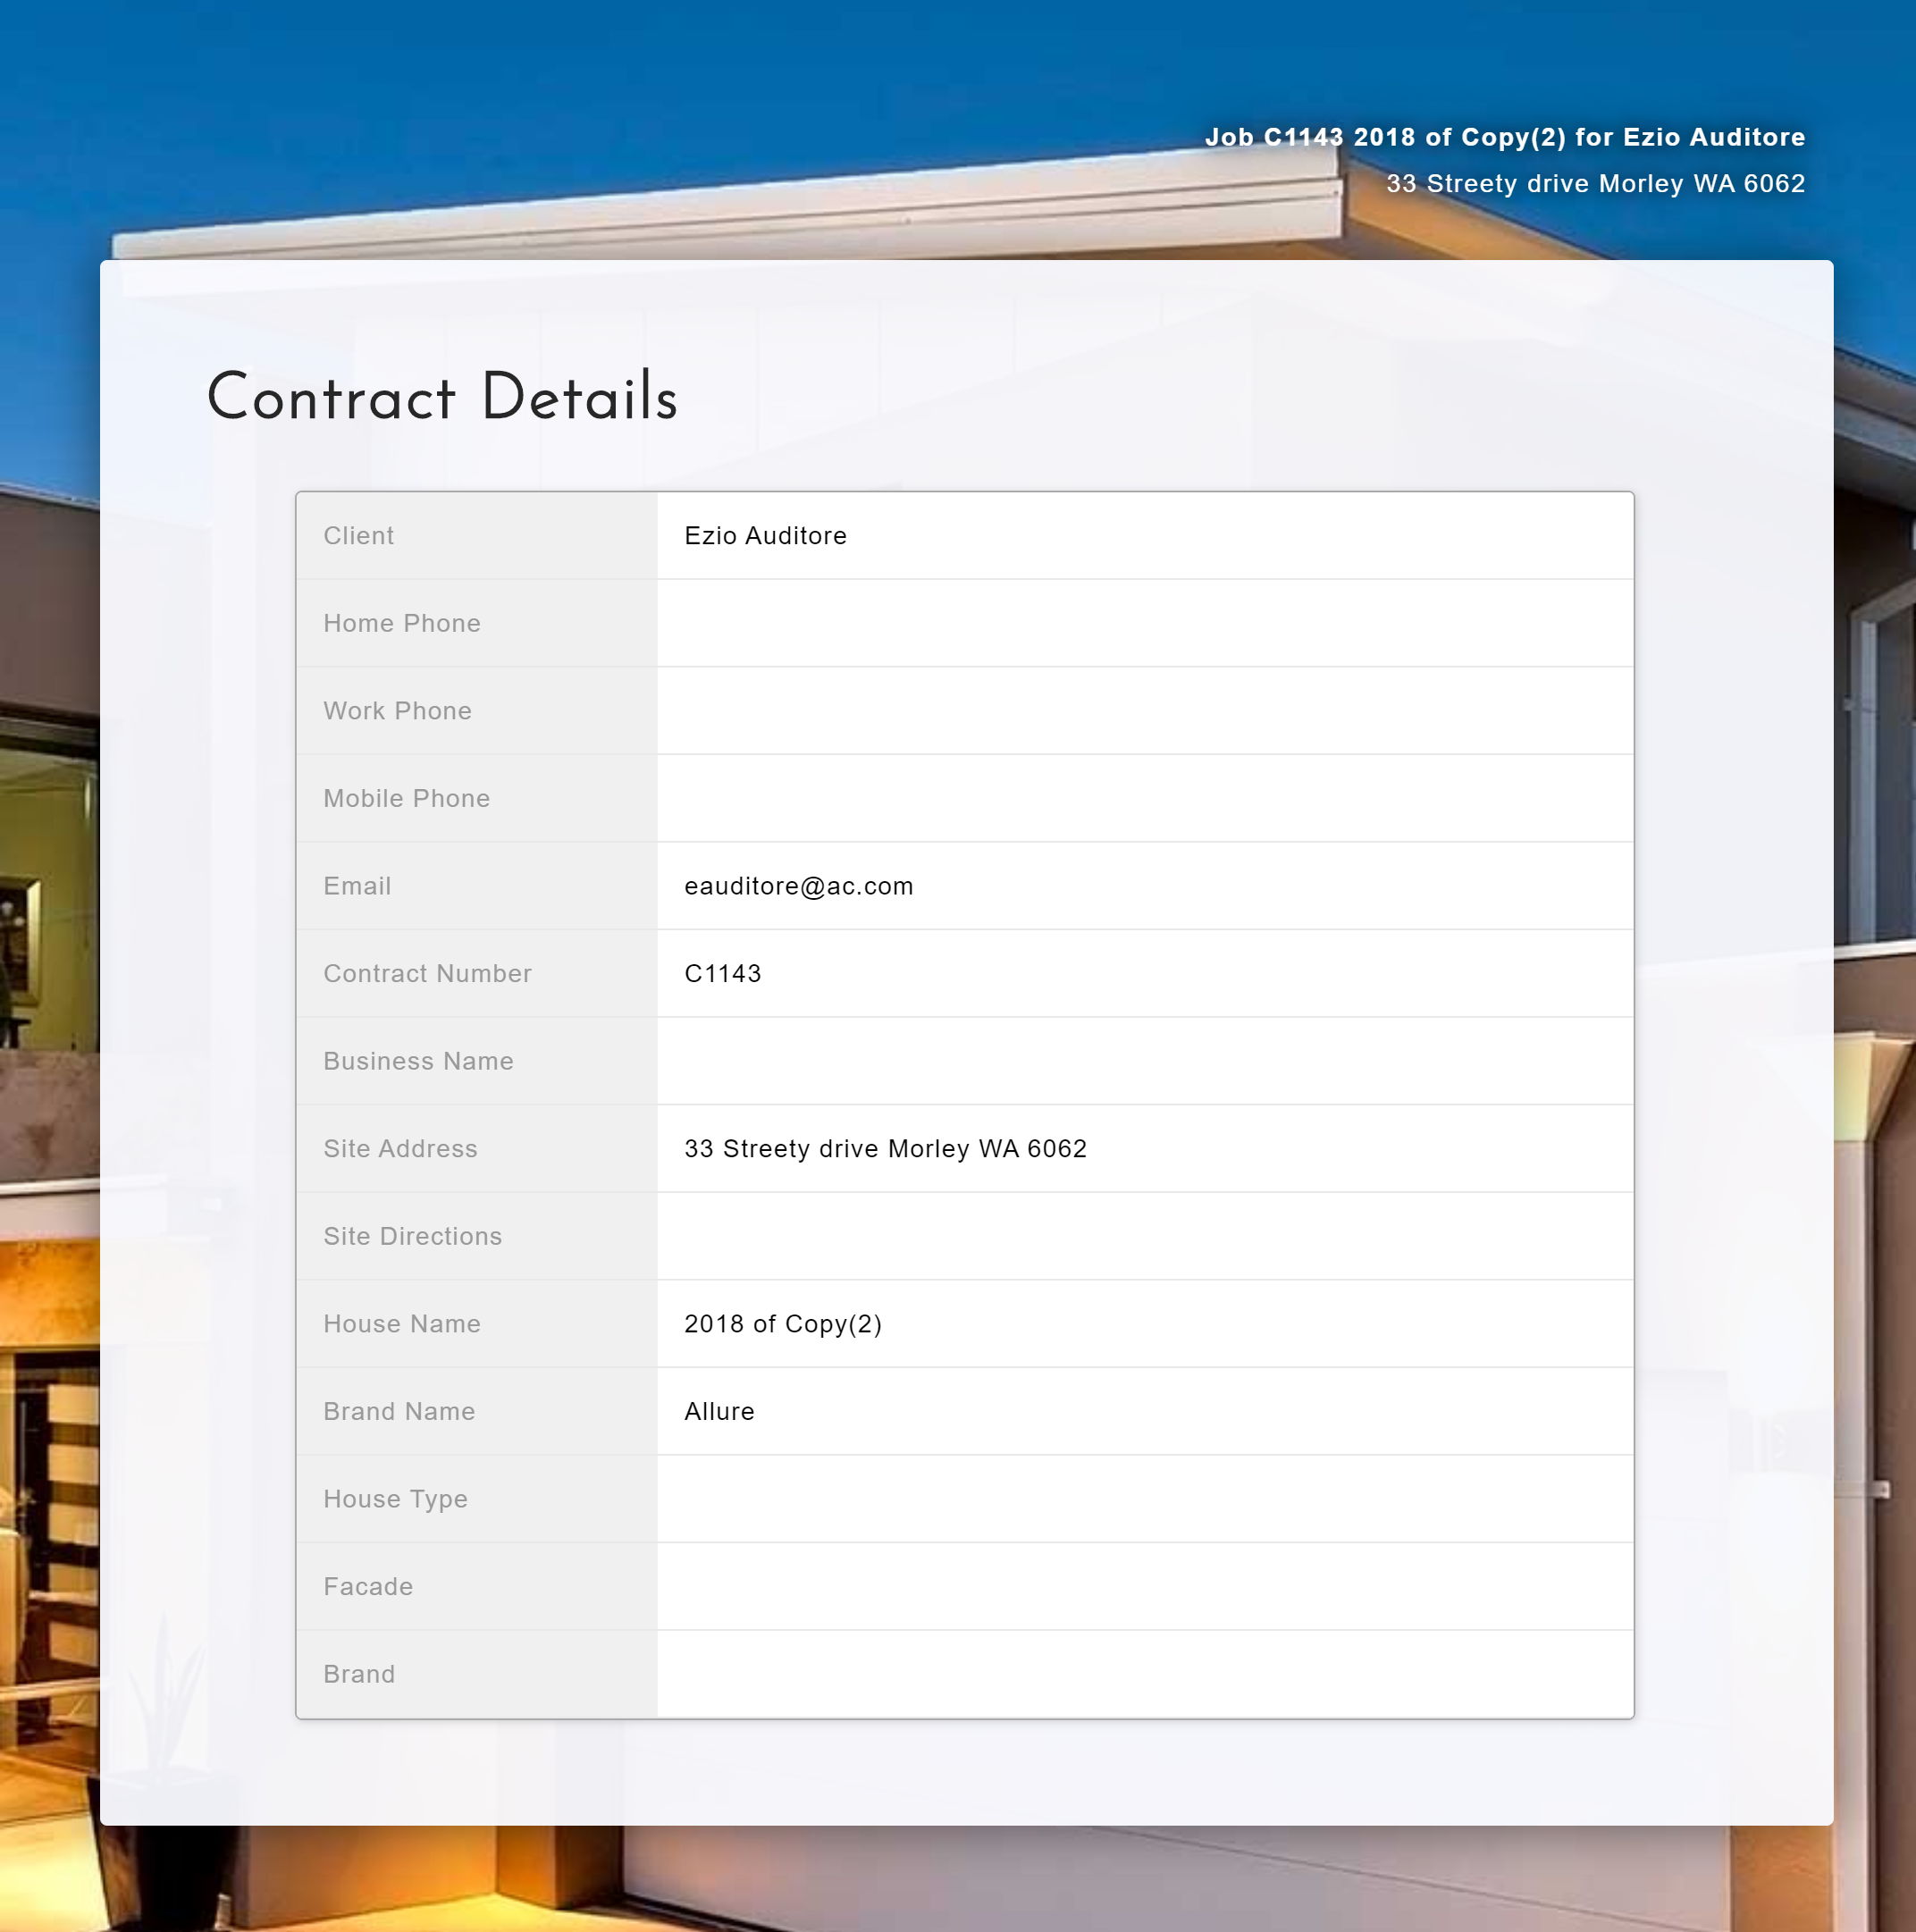This screenshot has width=1916, height=1932.
Task: Click the House Name value 2018 of Copy(2)
Action: pyautogui.click(x=782, y=1324)
